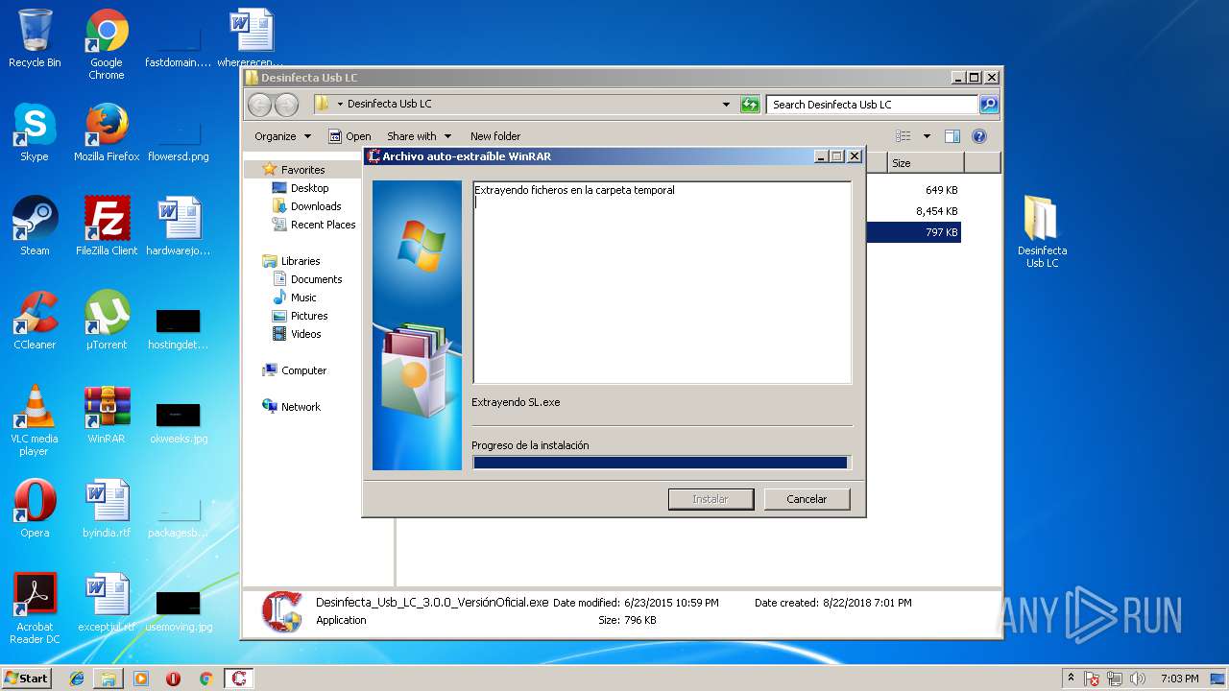Click Open in Explorer toolbar
1229x691 pixels.
349,136
